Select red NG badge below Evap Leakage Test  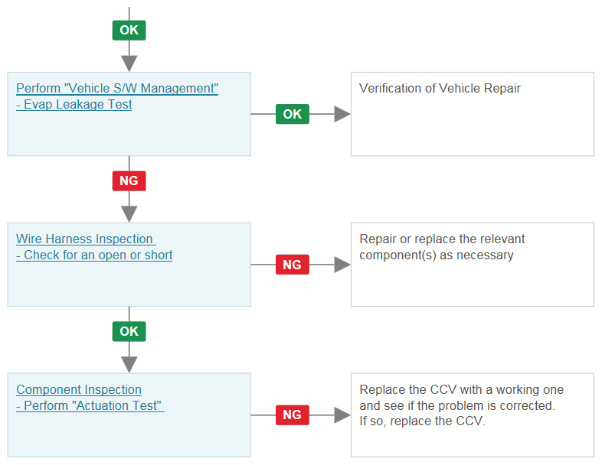(x=129, y=180)
